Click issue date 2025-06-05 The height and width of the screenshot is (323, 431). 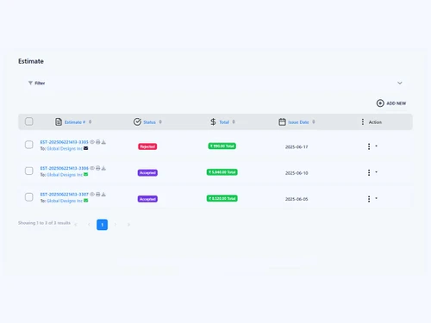(x=297, y=199)
